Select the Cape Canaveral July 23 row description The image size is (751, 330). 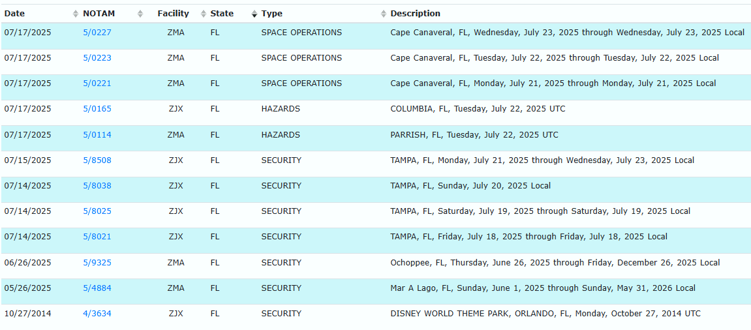point(566,33)
